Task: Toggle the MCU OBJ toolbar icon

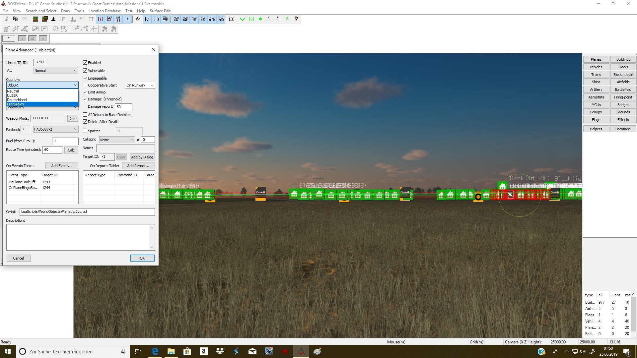Action: click(x=176, y=19)
